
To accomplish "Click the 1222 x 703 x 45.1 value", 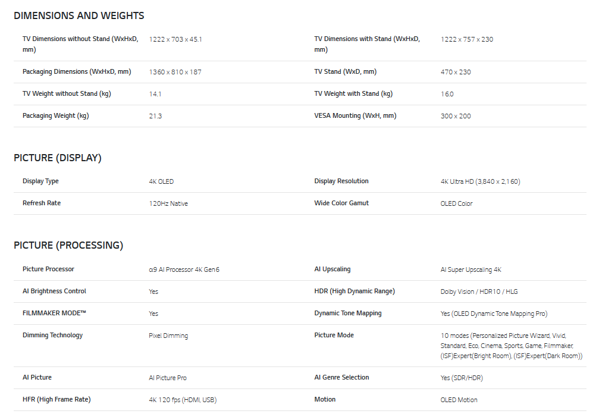I will point(175,39).
